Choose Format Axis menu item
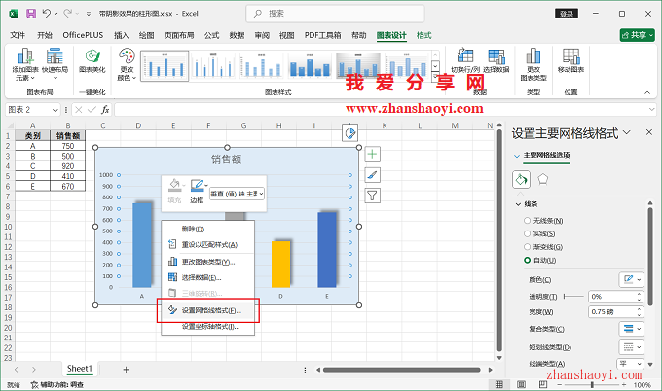This screenshot has height=391, width=662. (207, 327)
